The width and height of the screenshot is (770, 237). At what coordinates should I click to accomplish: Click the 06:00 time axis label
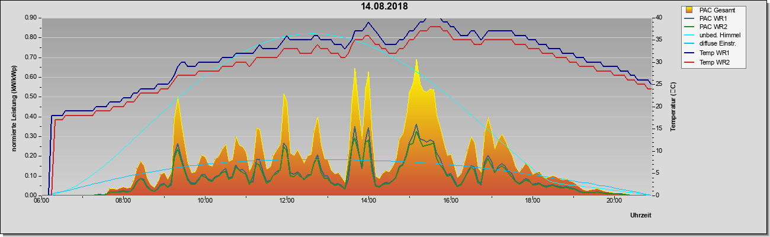coord(41,200)
